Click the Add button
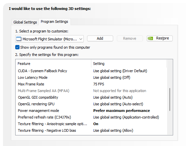Viewport: 186px width, 146px height. point(100,38)
